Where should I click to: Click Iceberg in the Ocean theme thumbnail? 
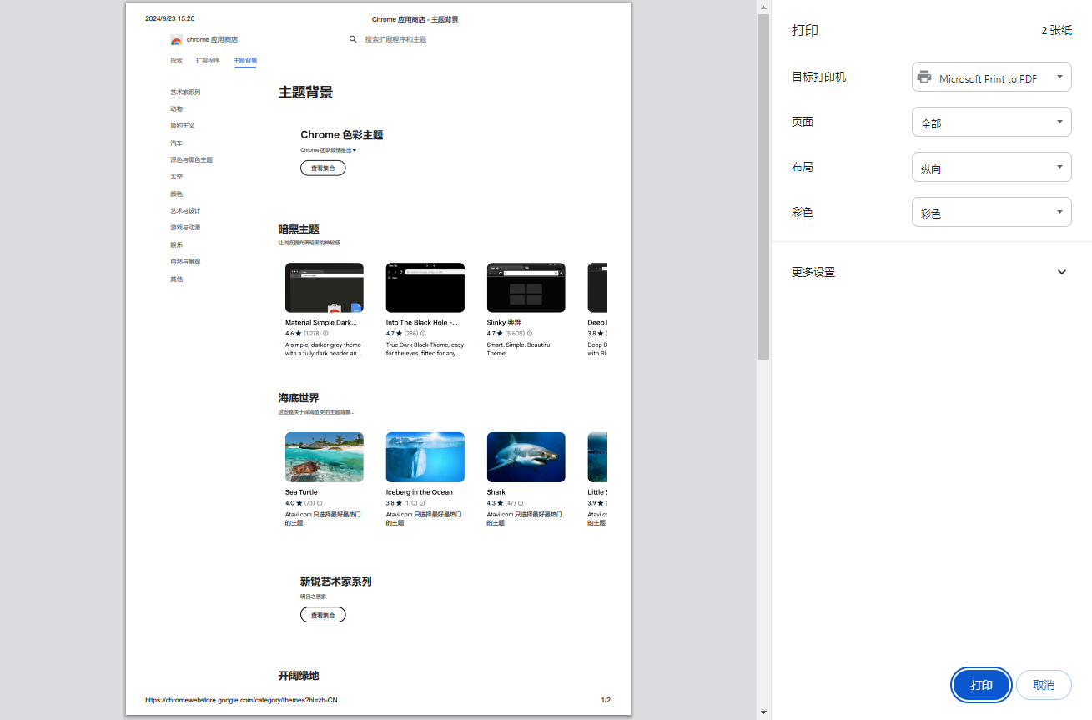(425, 457)
